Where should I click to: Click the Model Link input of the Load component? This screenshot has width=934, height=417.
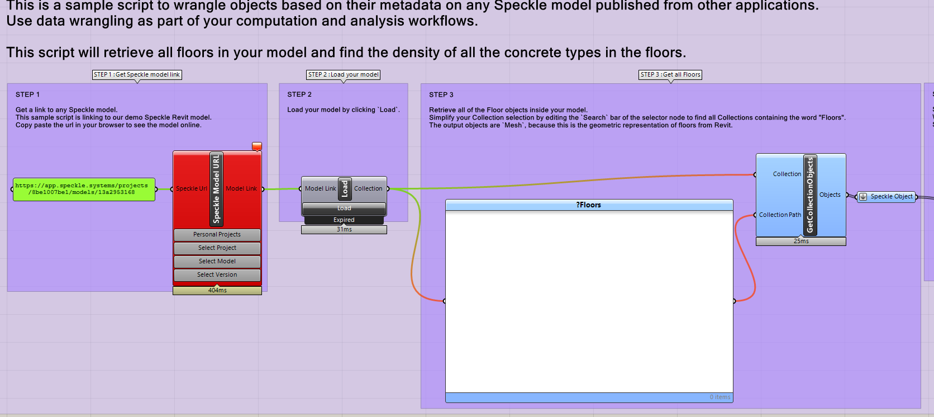[x=320, y=189]
